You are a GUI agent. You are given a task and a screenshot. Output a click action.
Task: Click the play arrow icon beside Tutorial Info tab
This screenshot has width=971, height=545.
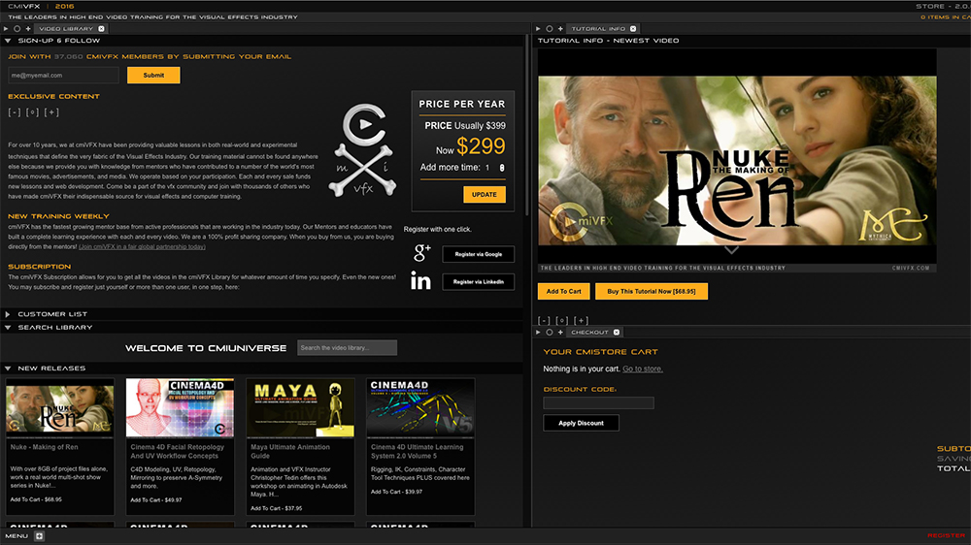[x=538, y=28]
